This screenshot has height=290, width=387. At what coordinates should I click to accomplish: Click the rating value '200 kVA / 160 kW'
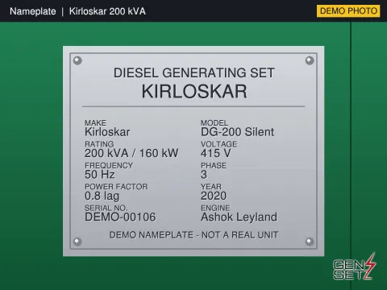point(131,153)
